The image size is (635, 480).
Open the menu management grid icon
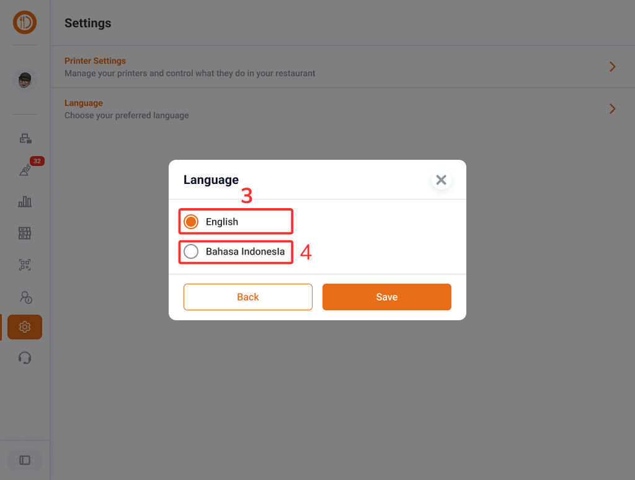(25, 233)
